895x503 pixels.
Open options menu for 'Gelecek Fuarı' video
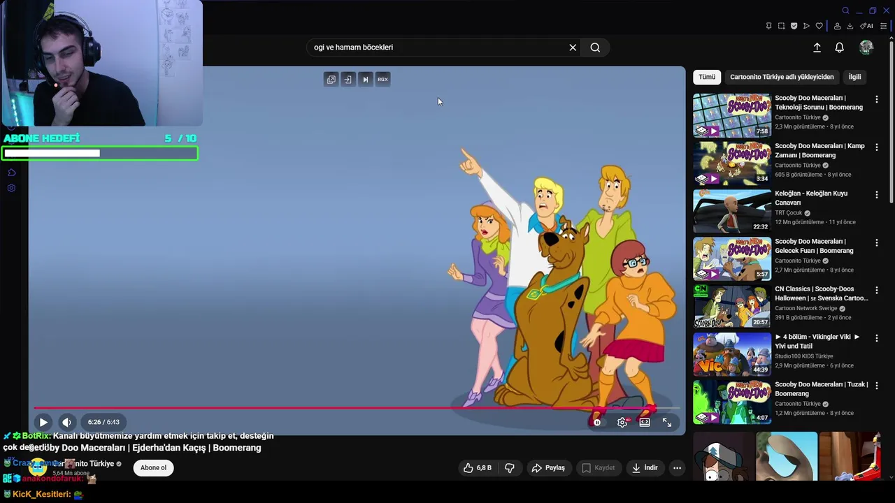click(876, 242)
